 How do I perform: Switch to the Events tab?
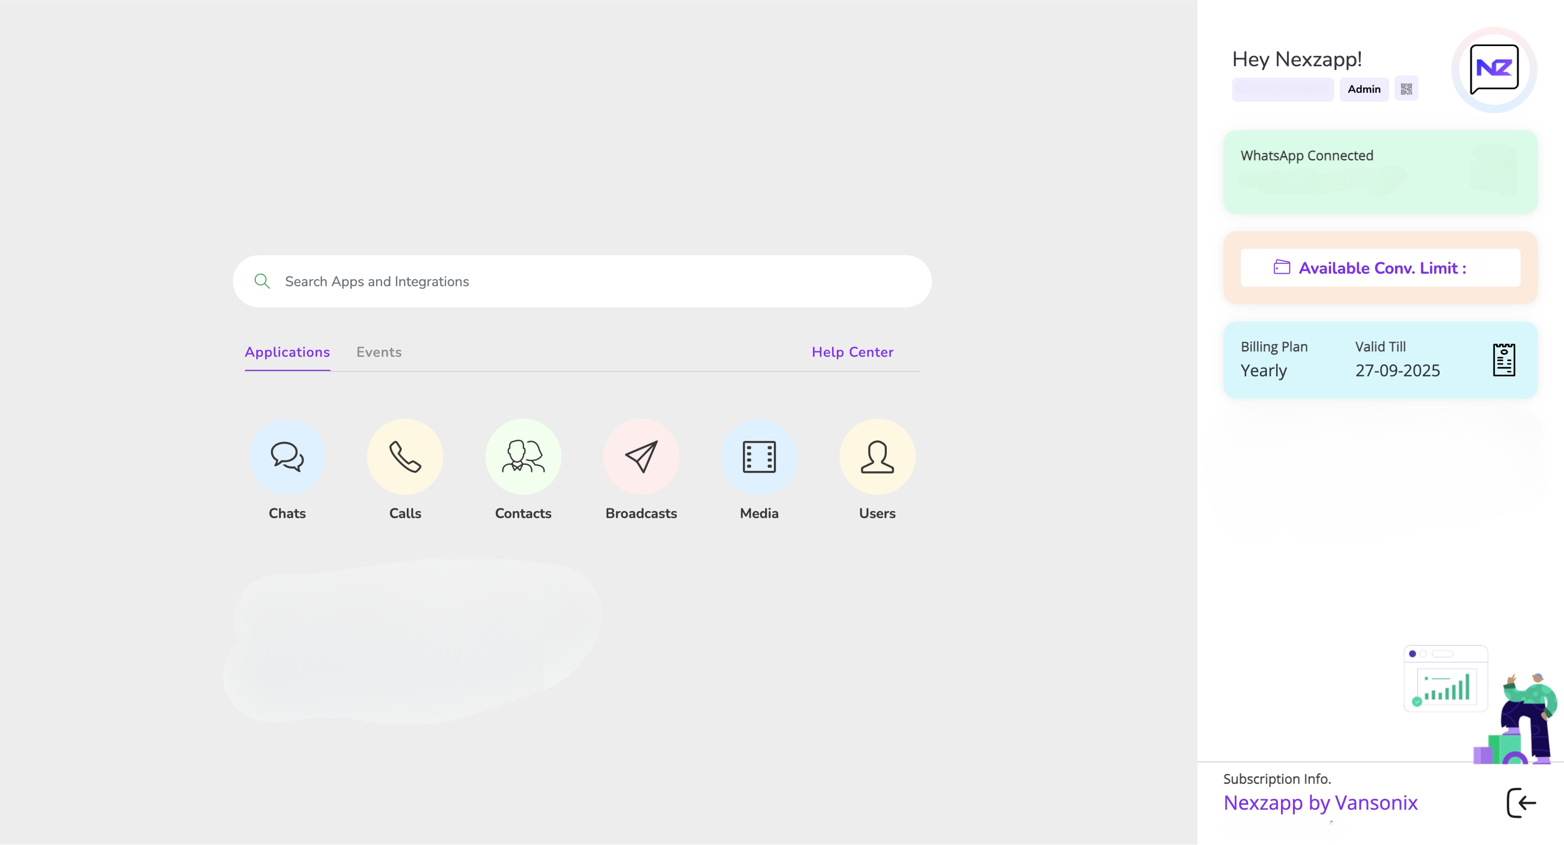click(379, 352)
